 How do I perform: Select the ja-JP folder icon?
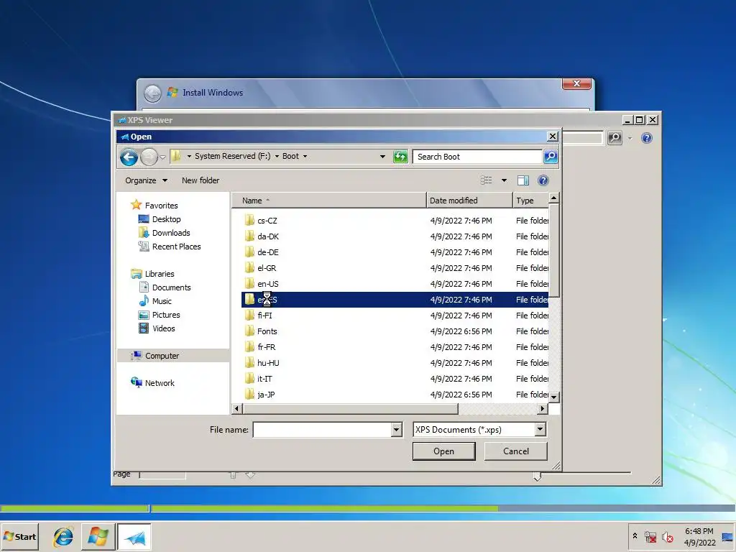click(x=249, y=395)
